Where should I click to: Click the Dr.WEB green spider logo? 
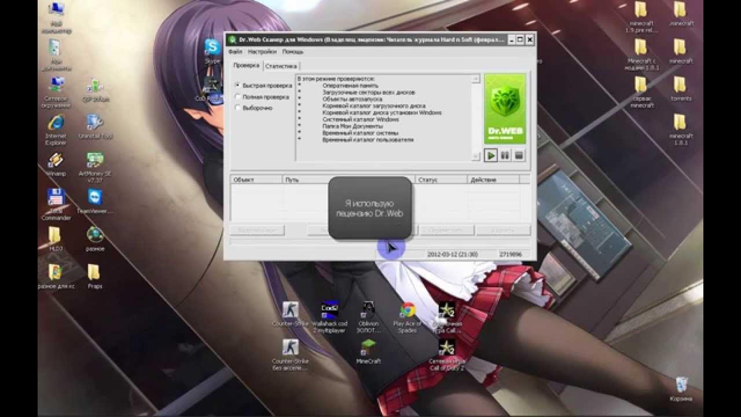coord(505,109)
